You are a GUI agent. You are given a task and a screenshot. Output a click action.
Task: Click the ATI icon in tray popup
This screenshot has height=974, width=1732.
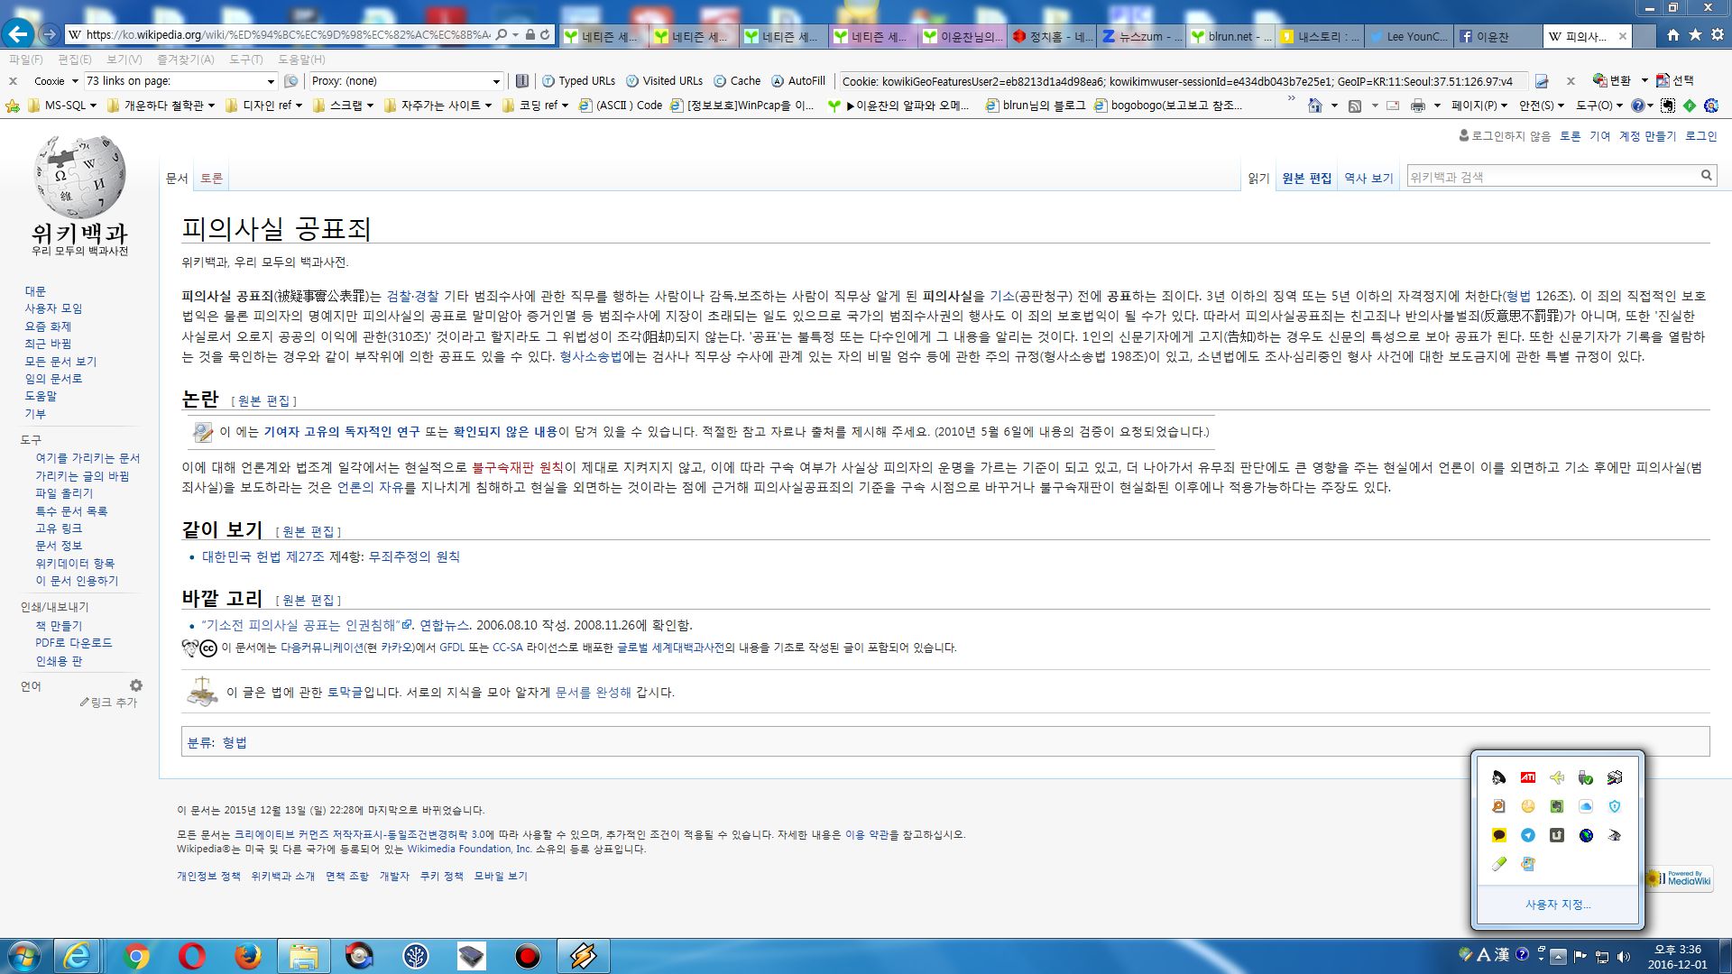(x=1527, y=777)
